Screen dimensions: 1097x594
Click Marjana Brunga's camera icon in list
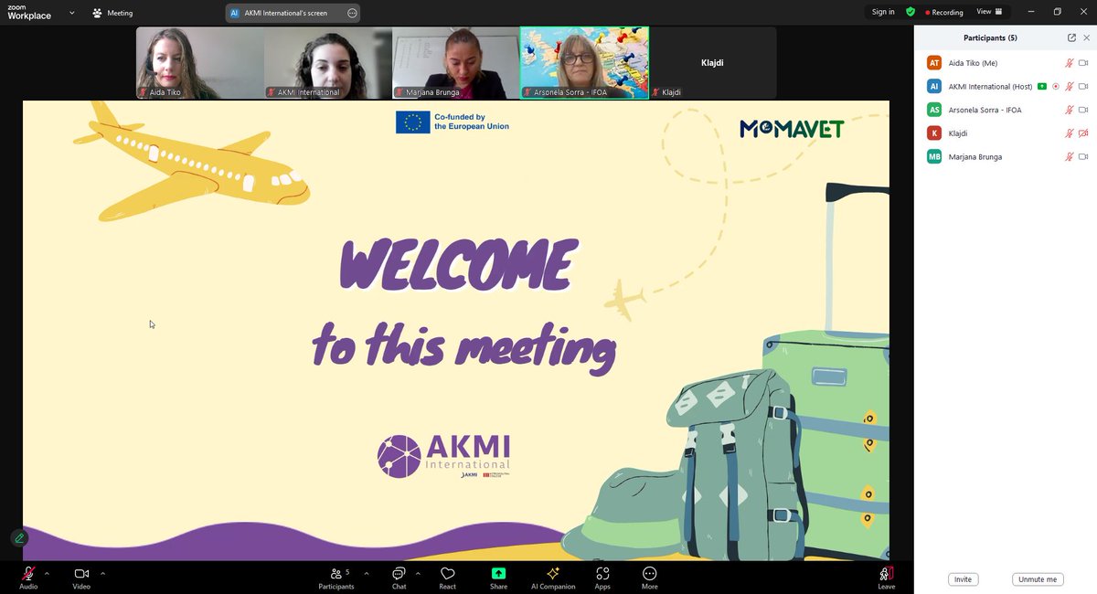click(x=1083, y=157)
